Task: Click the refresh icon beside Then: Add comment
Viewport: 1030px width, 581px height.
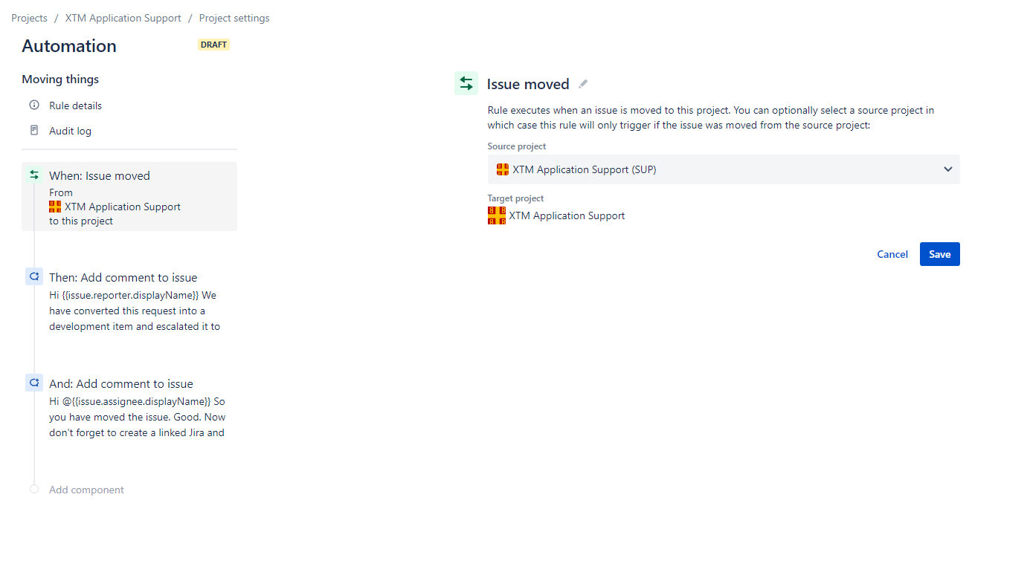Action: [33, 276]
